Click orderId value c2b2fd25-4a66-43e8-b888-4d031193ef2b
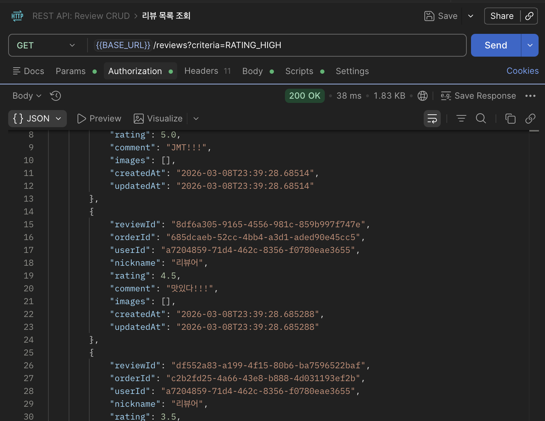Viewport: 545px width, 421px height. [x=263, y=378]
